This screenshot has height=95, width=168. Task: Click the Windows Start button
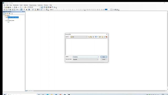click(5, 94)
